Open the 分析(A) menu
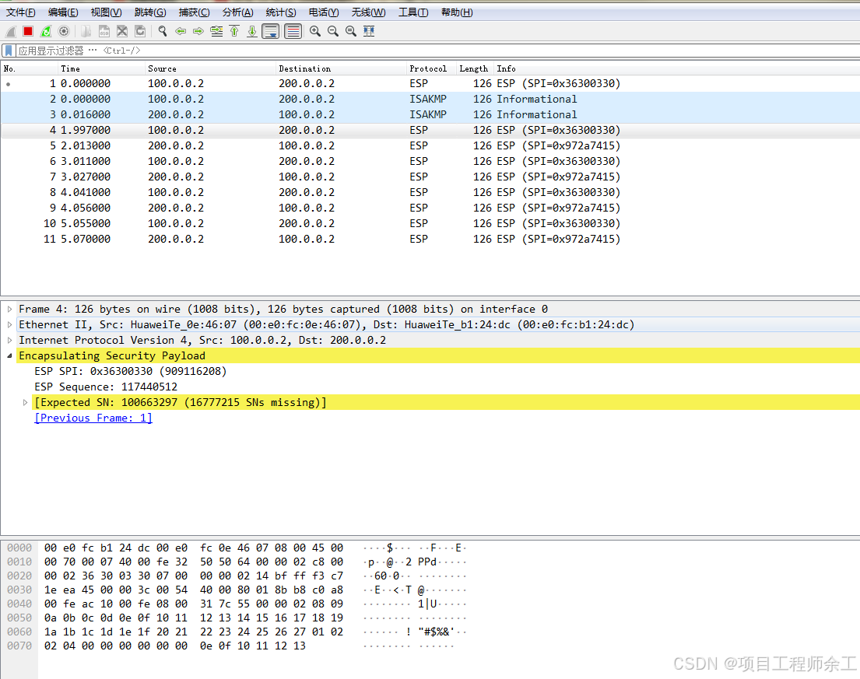 pos(238,12)
